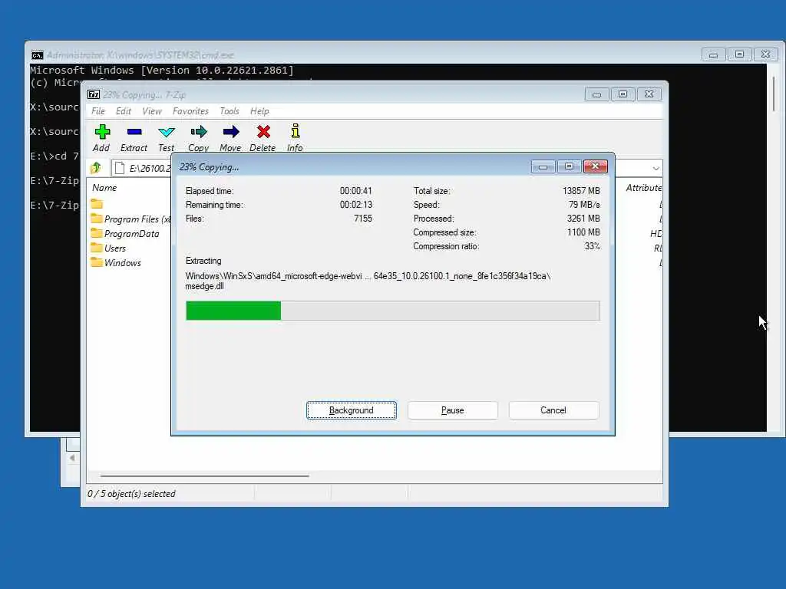The width and height of the screenshot is (786, 589).
Task: Click the Windows folder name
Action: 123,262
